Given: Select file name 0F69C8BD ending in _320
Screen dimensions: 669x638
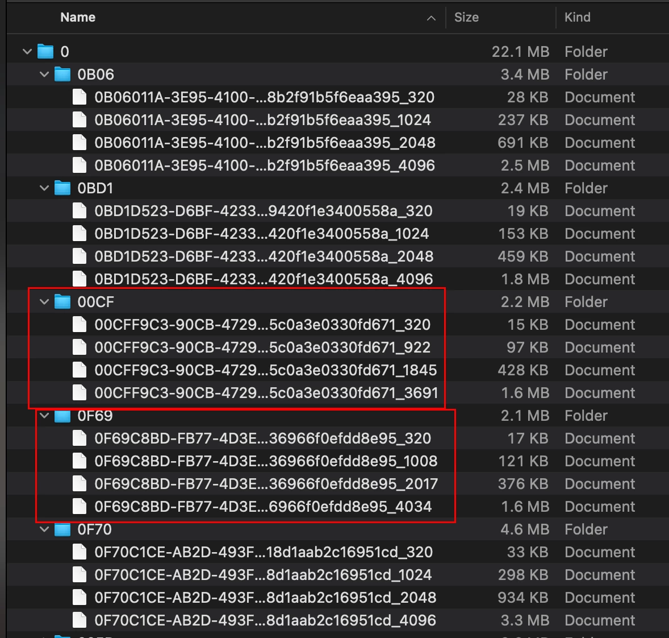Looking at the screenshot, I should 263,438.
